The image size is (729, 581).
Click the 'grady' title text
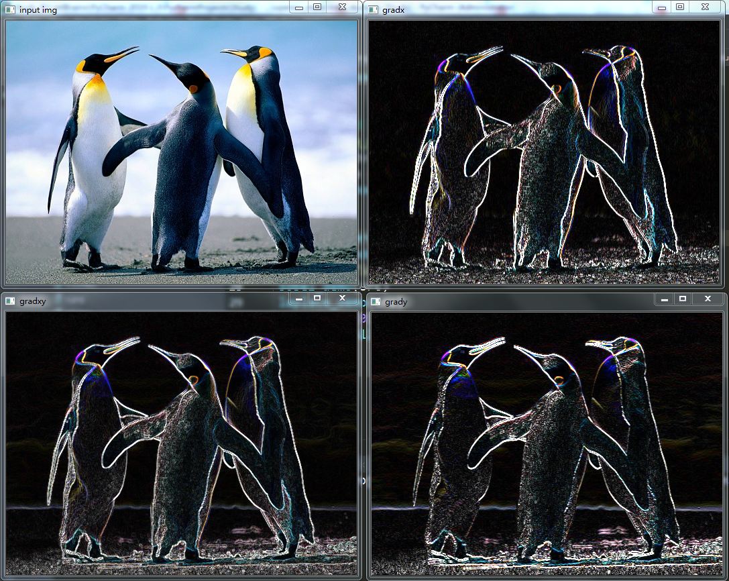(396, 302)
